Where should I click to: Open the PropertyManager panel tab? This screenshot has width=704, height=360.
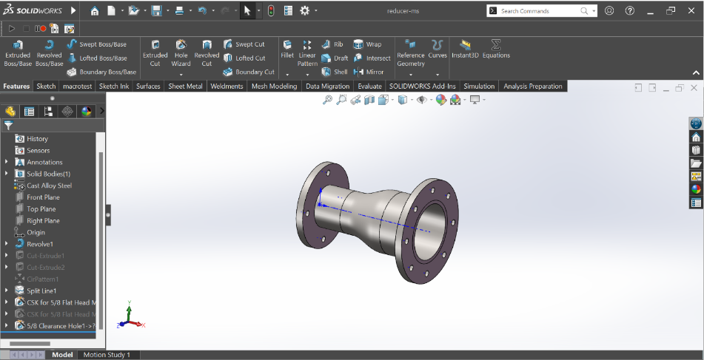pos(30,112)
